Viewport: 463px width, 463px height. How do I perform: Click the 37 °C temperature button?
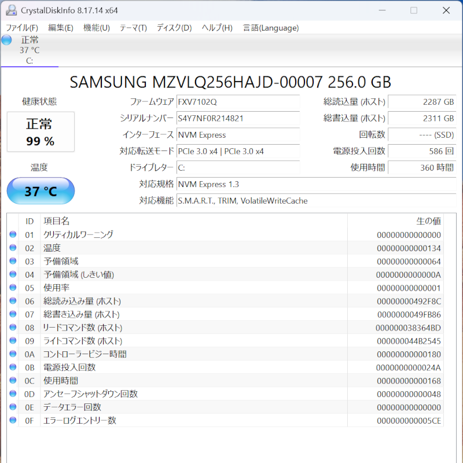pos(41,191)
